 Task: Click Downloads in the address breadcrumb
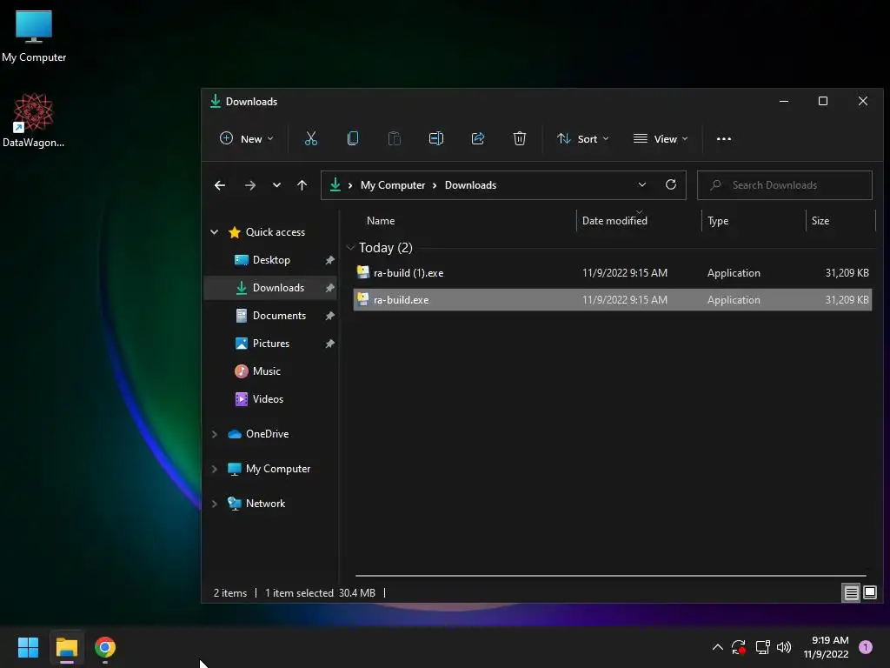pos(470,185)
